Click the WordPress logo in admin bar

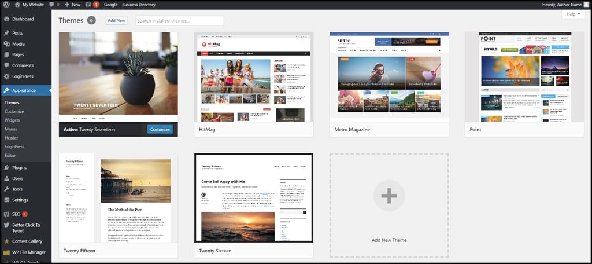pyautogui.click(x=6, y=5)
